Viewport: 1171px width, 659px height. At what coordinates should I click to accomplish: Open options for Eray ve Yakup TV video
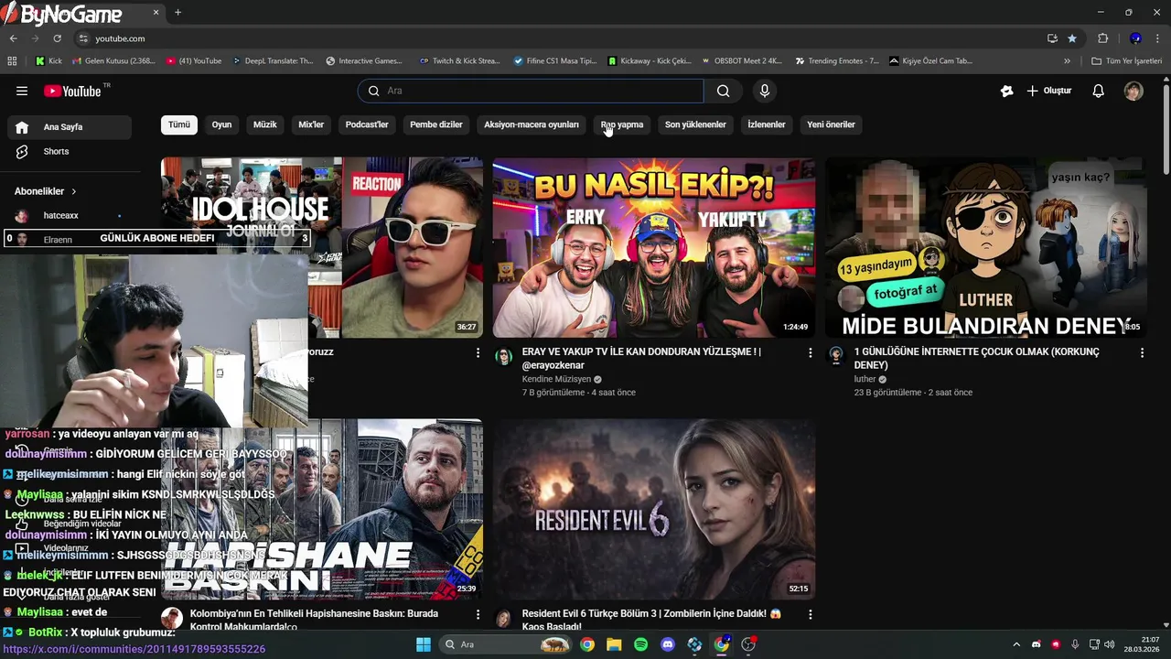[810, 352]
